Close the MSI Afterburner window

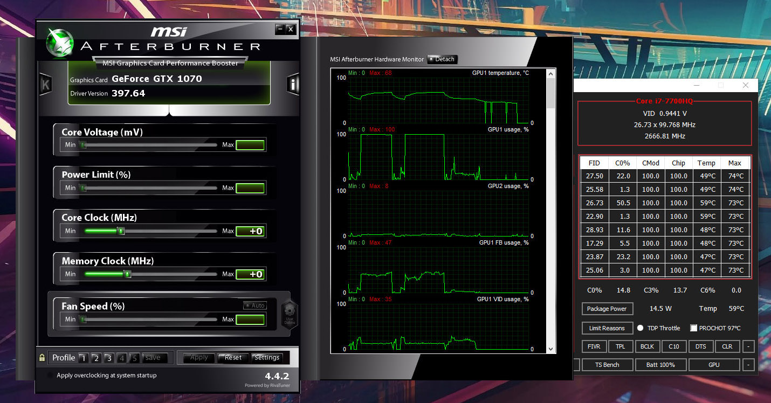[x=291, y=29]
